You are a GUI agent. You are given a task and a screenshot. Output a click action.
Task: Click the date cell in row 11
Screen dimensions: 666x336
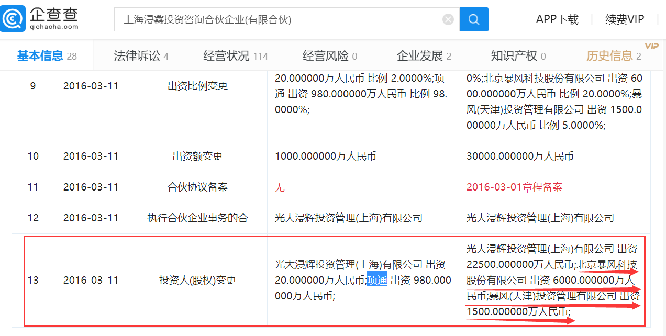(91, 187)
